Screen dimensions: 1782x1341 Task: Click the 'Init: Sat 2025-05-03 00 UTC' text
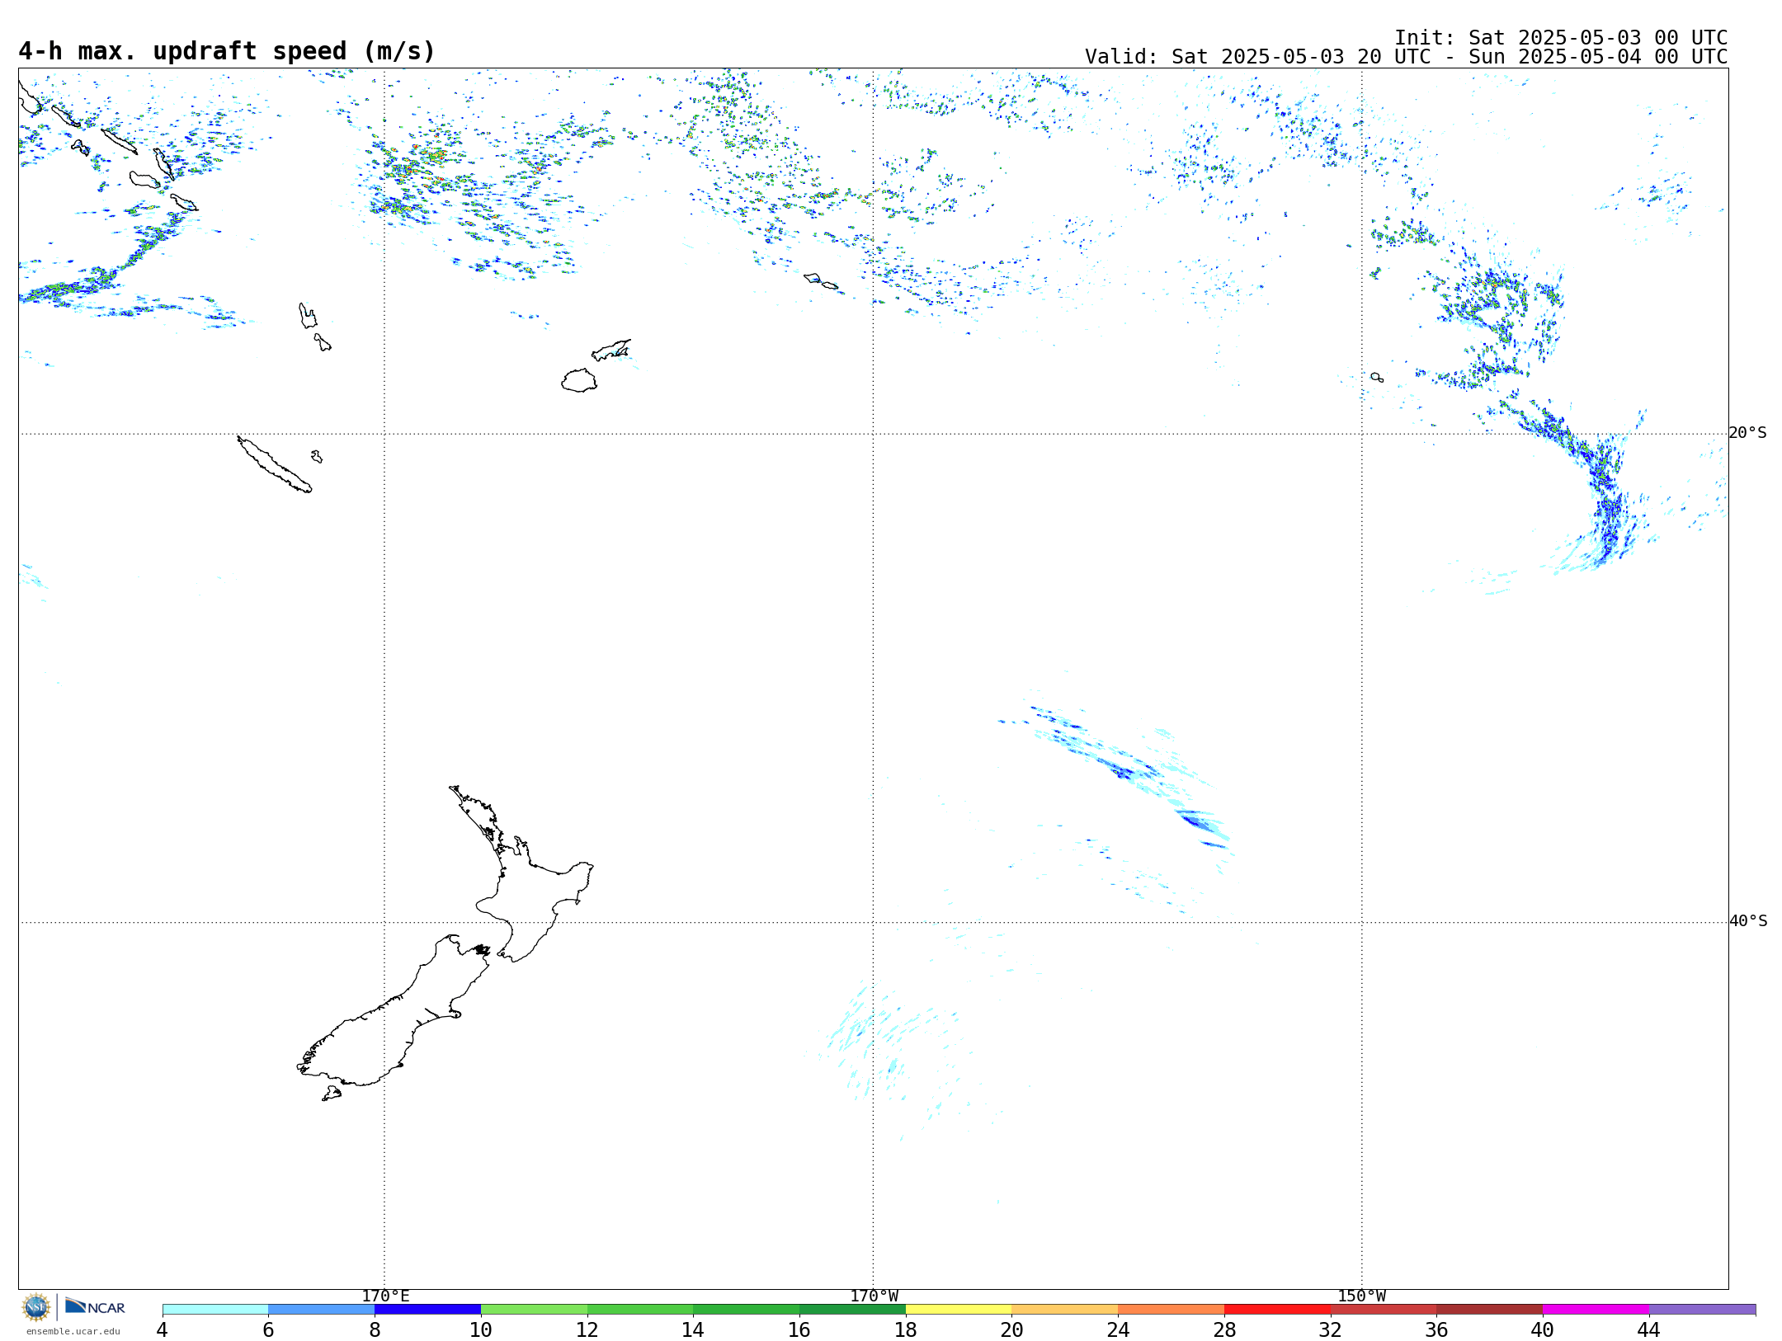tap(1561, 38)
